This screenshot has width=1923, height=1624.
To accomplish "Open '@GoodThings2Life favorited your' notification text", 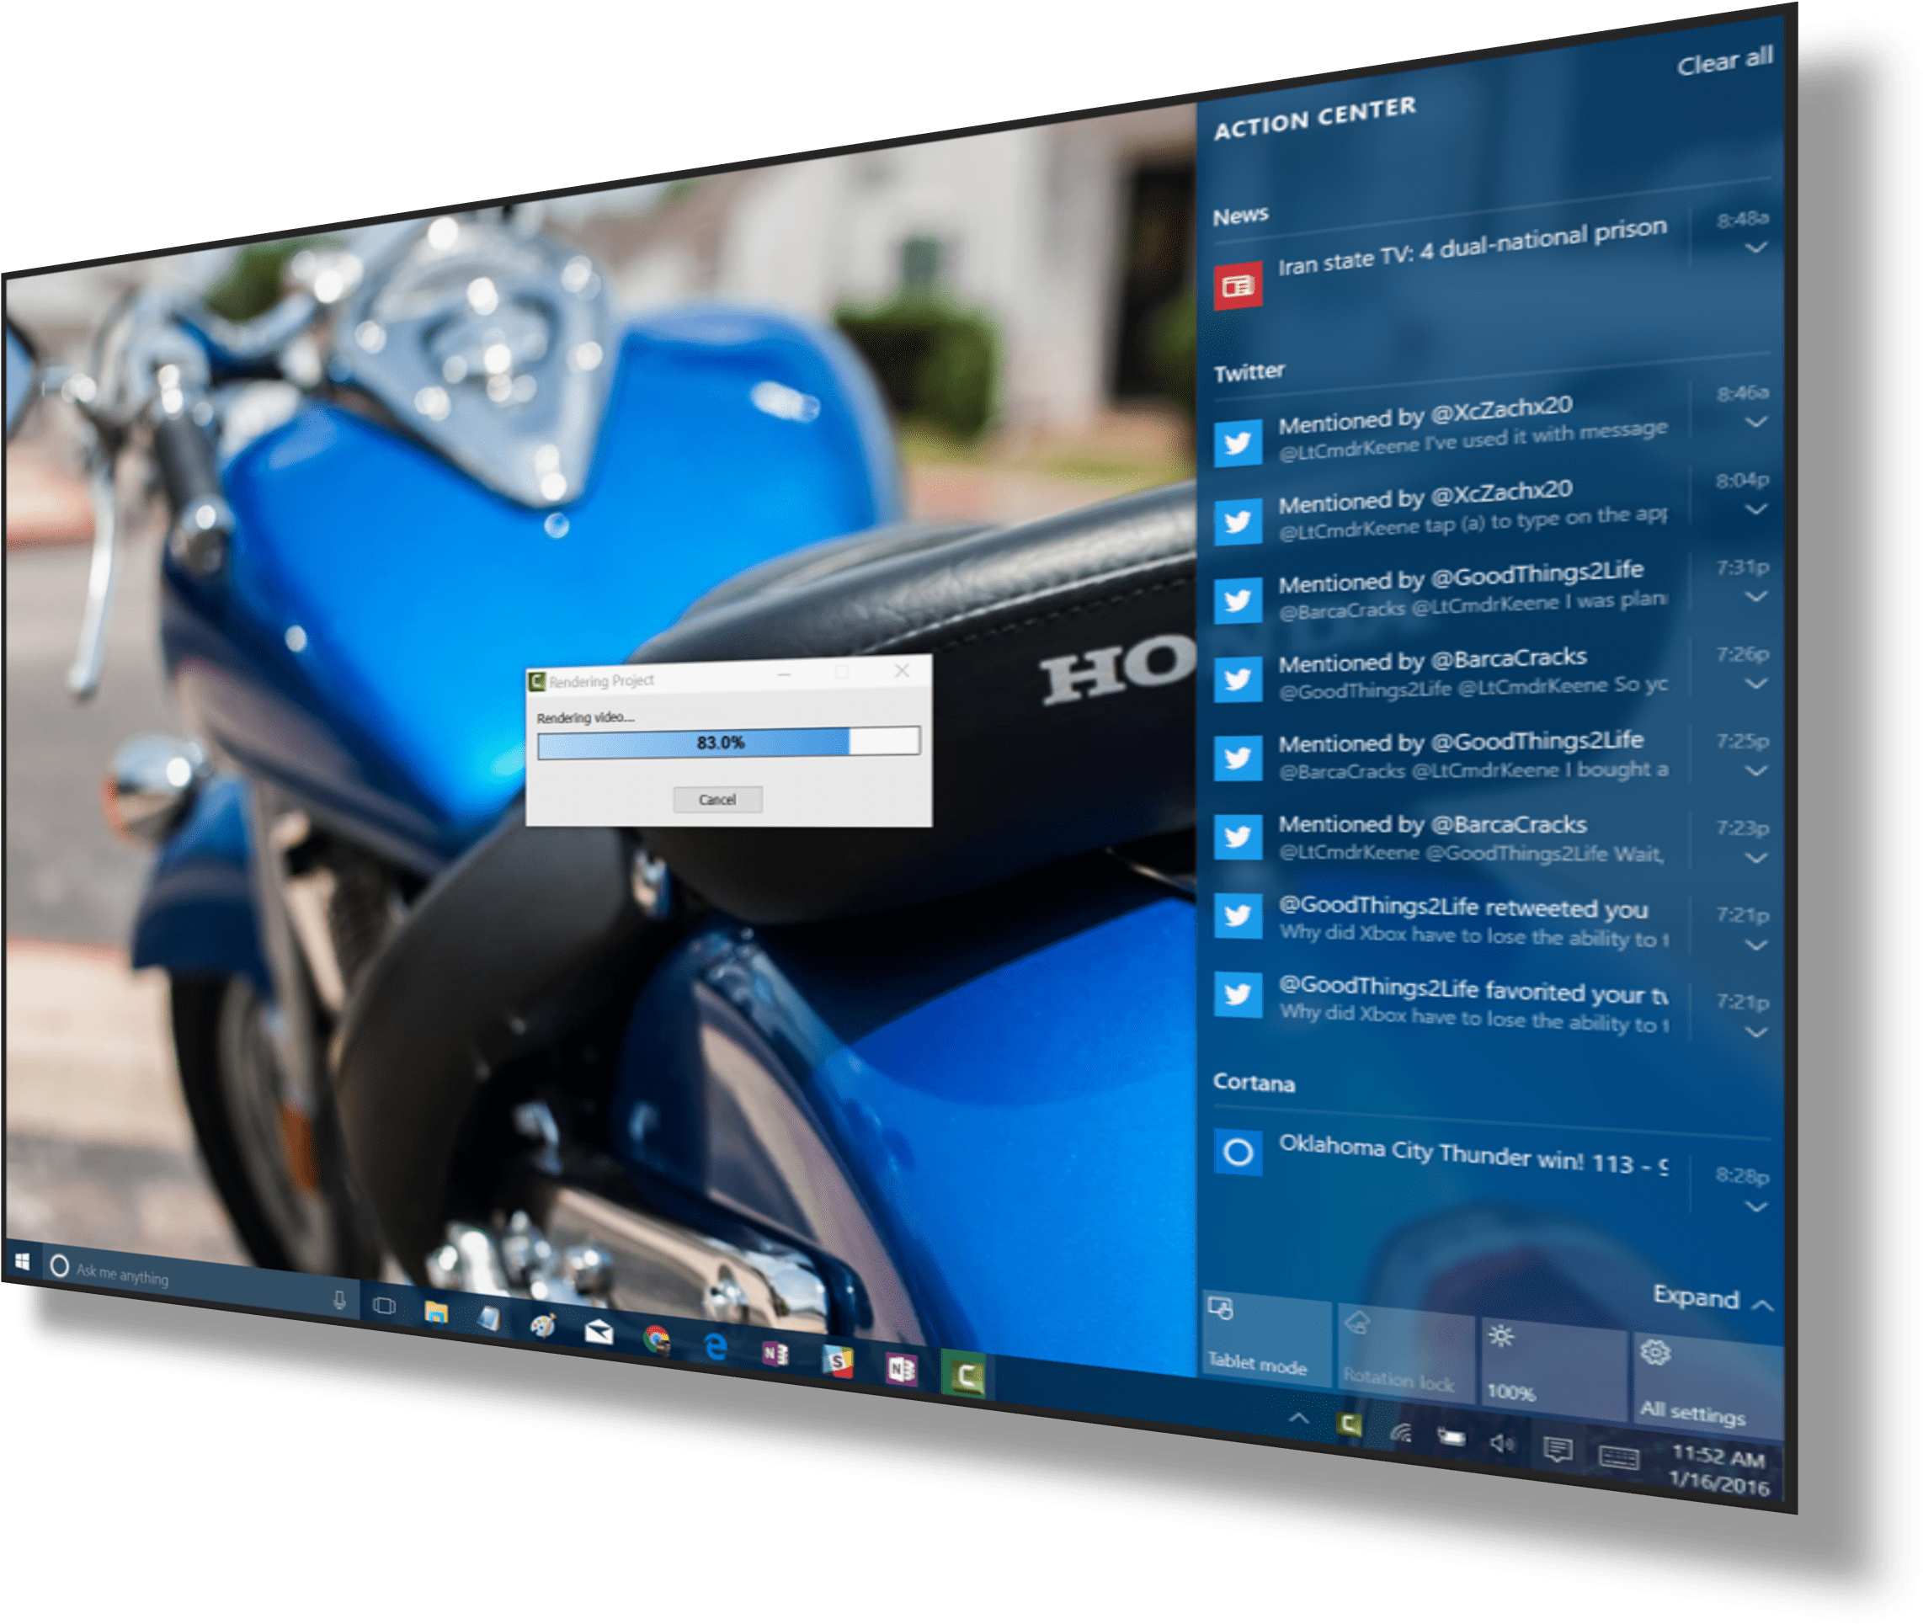I will [x=1472, y=992].
